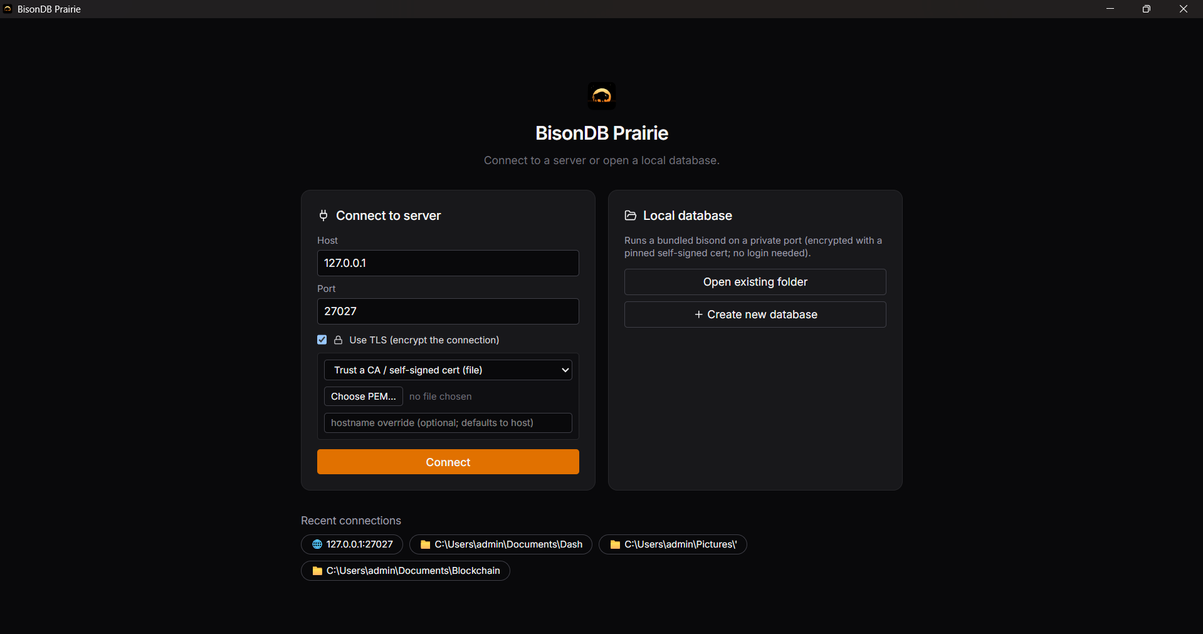Click the "Connect to server" heading

(389, 216)
